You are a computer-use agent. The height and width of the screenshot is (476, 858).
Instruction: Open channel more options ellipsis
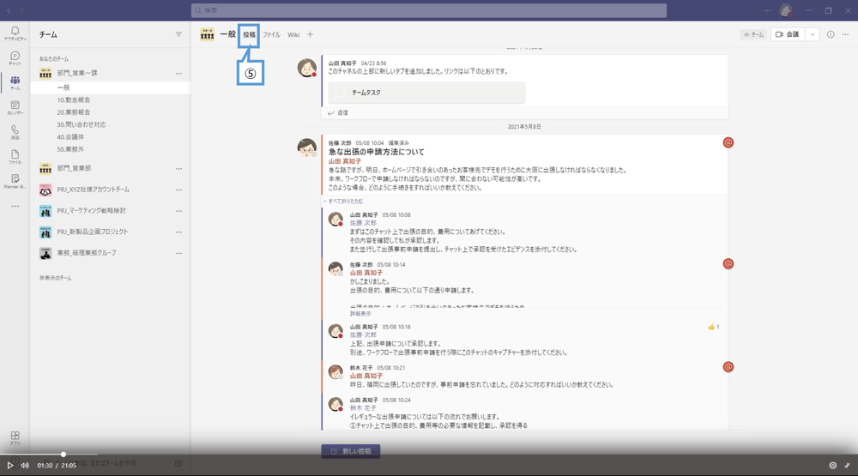click(845, 34)
